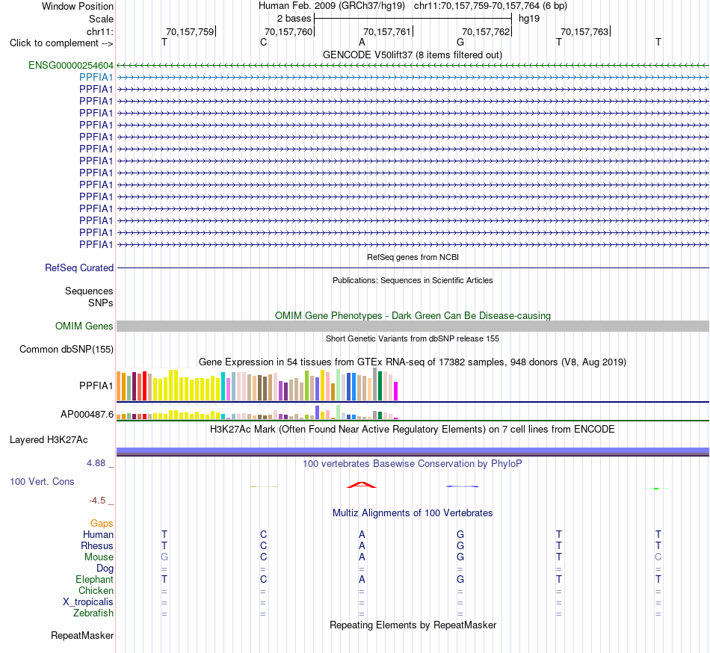Click base A in the complement sequence row
Viewport: 710px width, 653px height.
(362, 43)
